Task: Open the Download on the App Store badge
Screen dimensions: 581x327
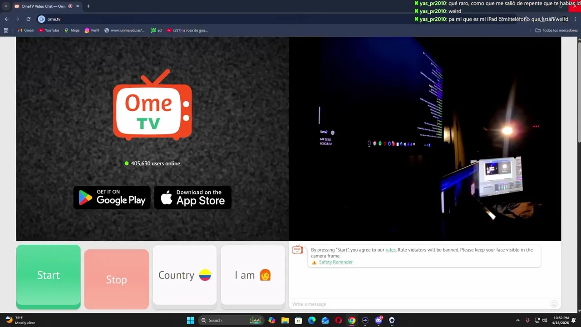Action: pyautogui.click(x=193, y=198)
